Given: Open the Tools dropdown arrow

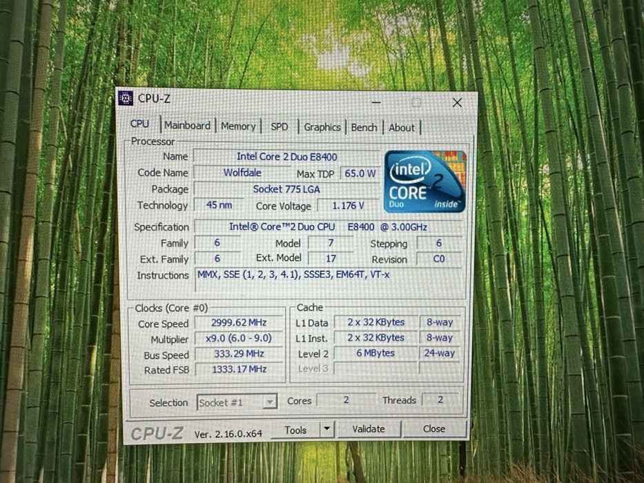Looking at the screenshot, I should 327,428.
